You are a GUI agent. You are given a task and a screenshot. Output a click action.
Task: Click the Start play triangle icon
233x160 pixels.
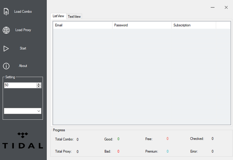click(x=6, y=49)
